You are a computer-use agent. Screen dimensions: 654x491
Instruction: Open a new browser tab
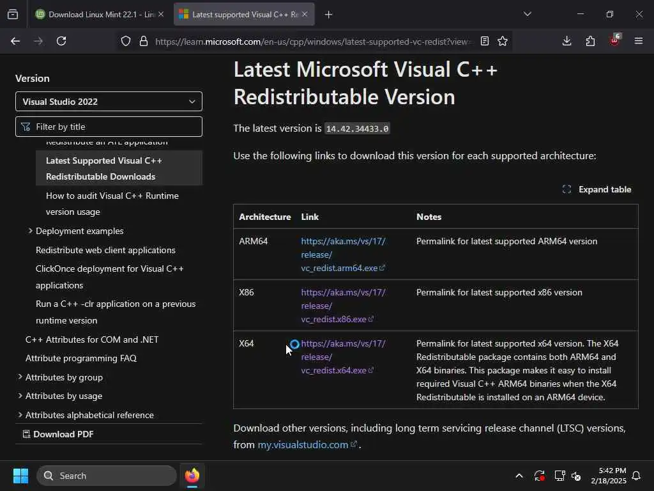pos(329,15)
